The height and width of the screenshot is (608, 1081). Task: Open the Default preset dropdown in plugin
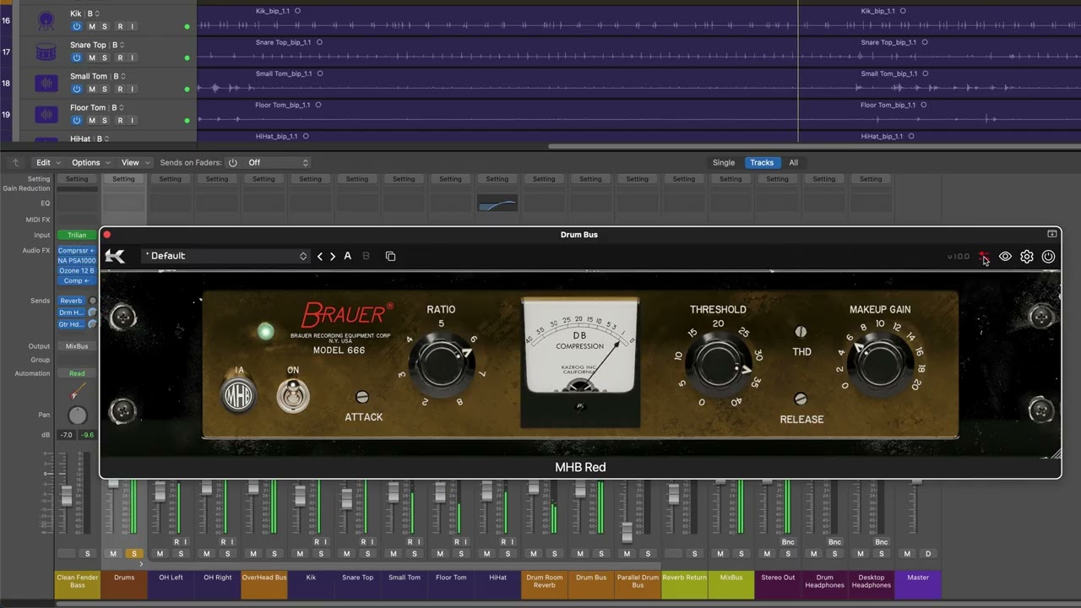pyautogui.click(x=225, y=256)
